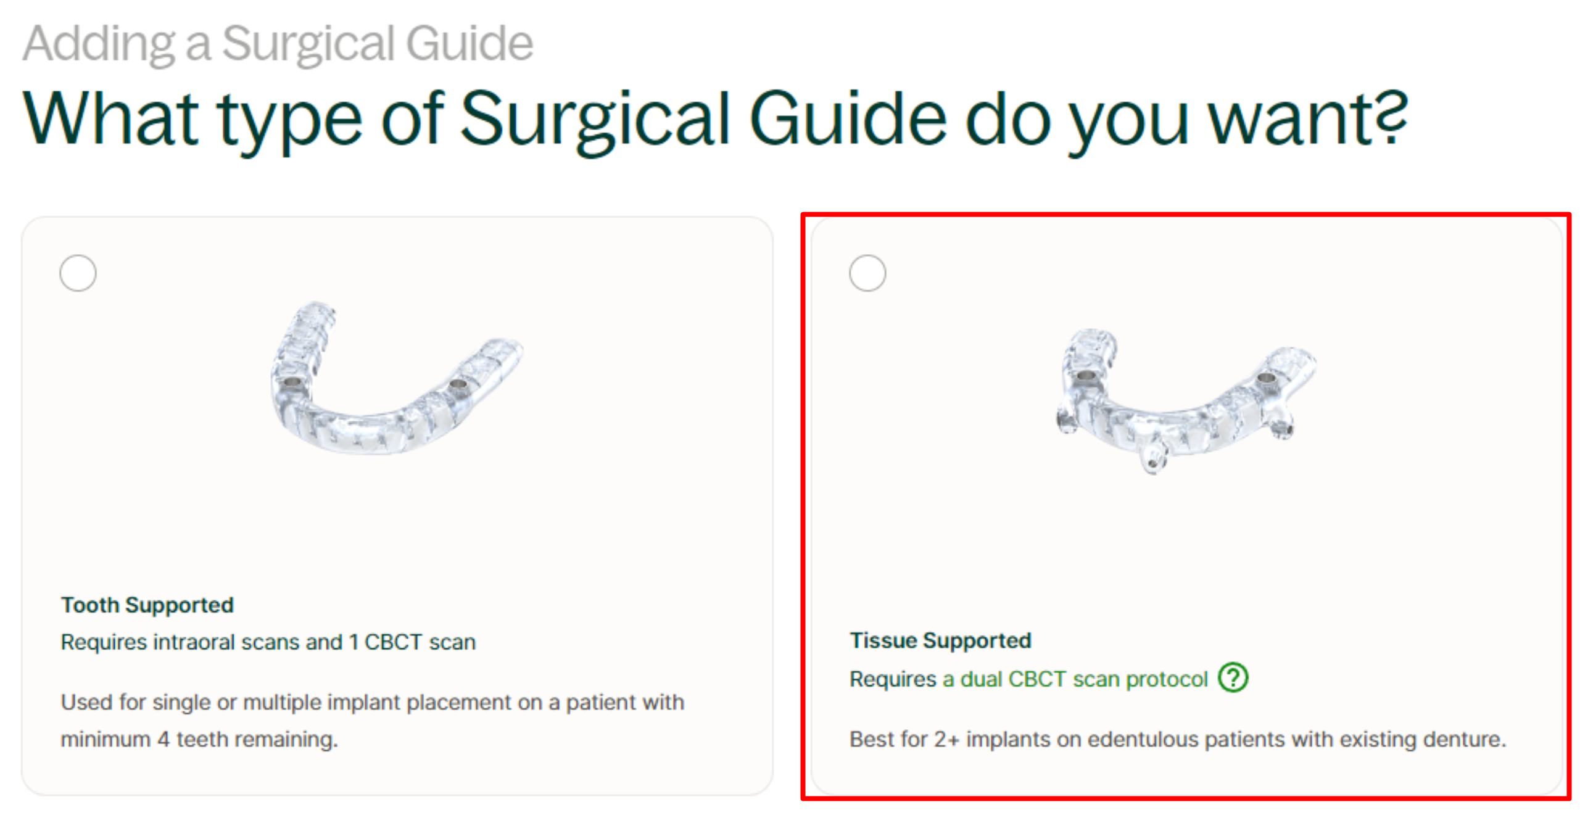Click the Tissue Supported guide image
The width and height of the screenshot is (1580, 831).
pyautogui.click(x=1185, y=400)
